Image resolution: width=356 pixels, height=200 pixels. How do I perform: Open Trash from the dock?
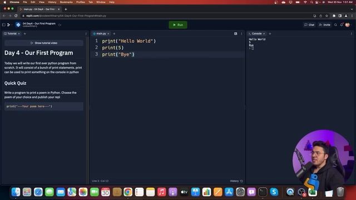point(340,192)
